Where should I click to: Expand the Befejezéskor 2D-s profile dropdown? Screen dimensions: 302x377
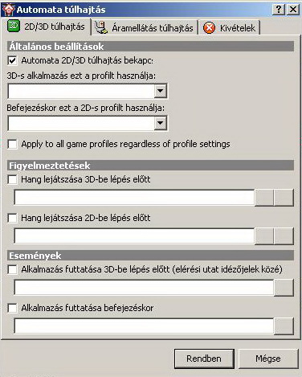pyautogui.click(x=161, y=123)
